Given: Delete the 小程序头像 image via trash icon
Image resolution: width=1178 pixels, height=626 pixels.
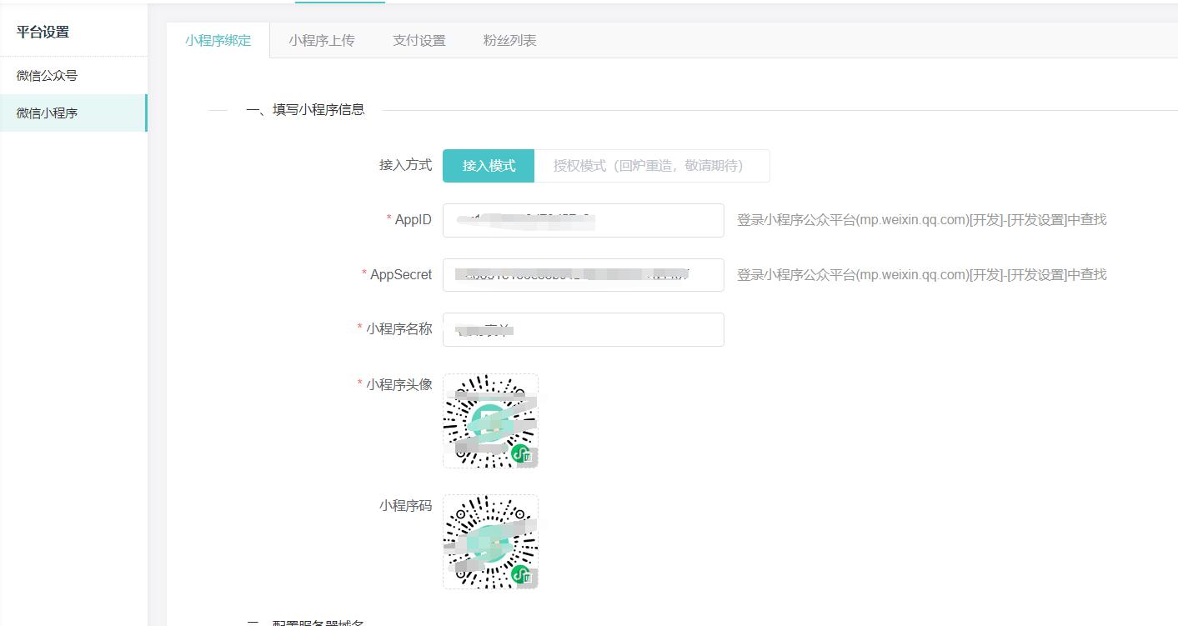Looking at the screenshot, I should click(x=528, y=457).
